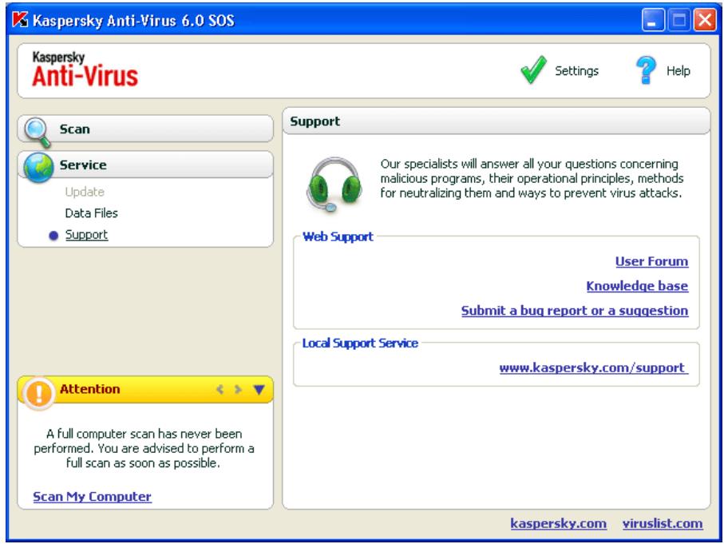
Task: Open the Knowledge base link
Action: click(x=637, y=286)
